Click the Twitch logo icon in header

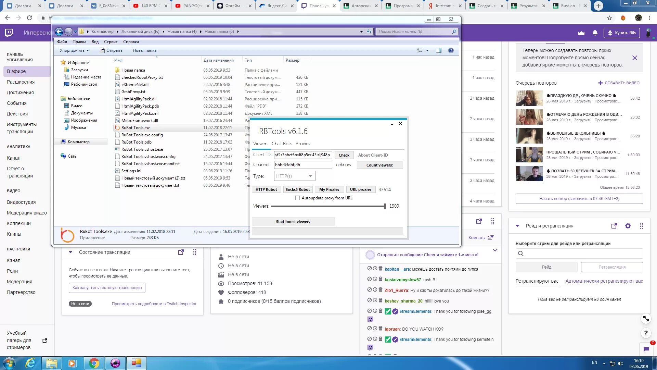point(9,33)
